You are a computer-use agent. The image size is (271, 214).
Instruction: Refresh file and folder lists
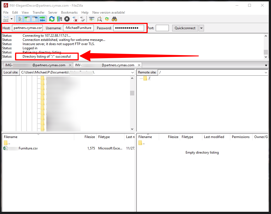(x=52, y=19)
